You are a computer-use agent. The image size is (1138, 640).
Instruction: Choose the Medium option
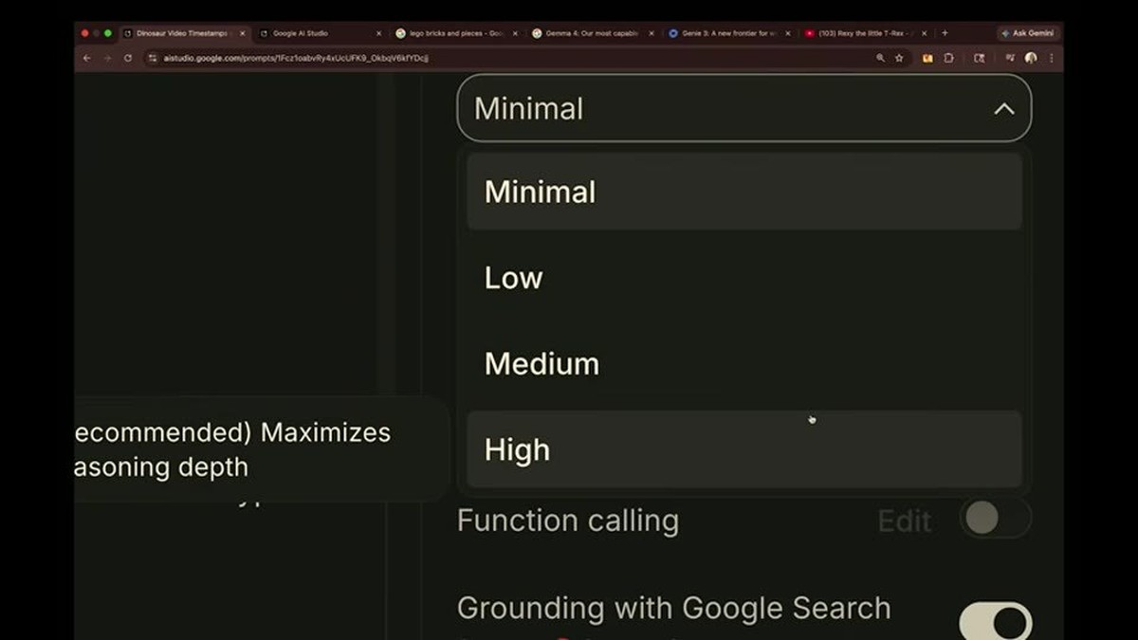click(x=743, y=363)
